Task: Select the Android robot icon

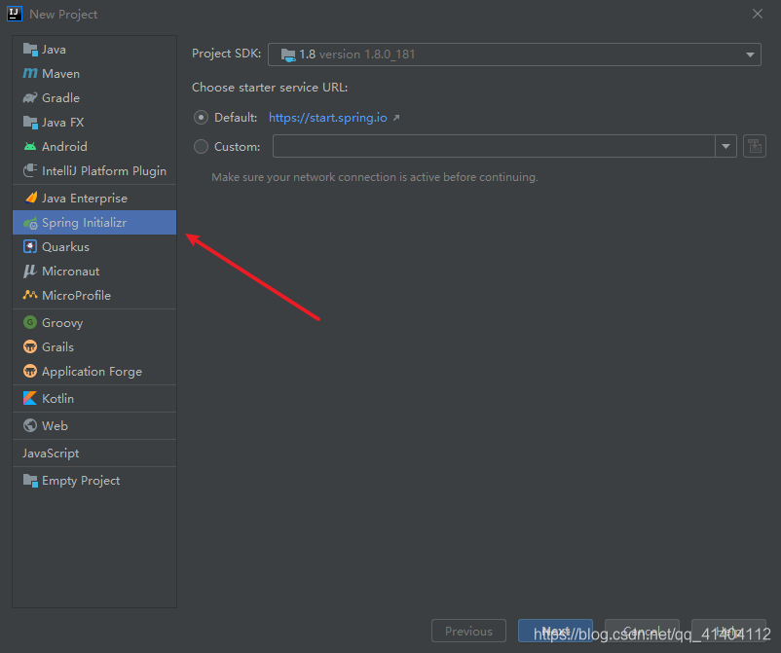Action: 30,146
